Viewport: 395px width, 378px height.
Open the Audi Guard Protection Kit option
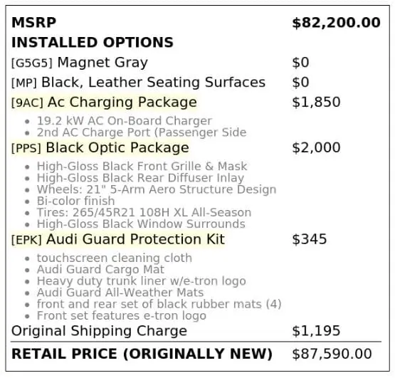coord(118,239)
